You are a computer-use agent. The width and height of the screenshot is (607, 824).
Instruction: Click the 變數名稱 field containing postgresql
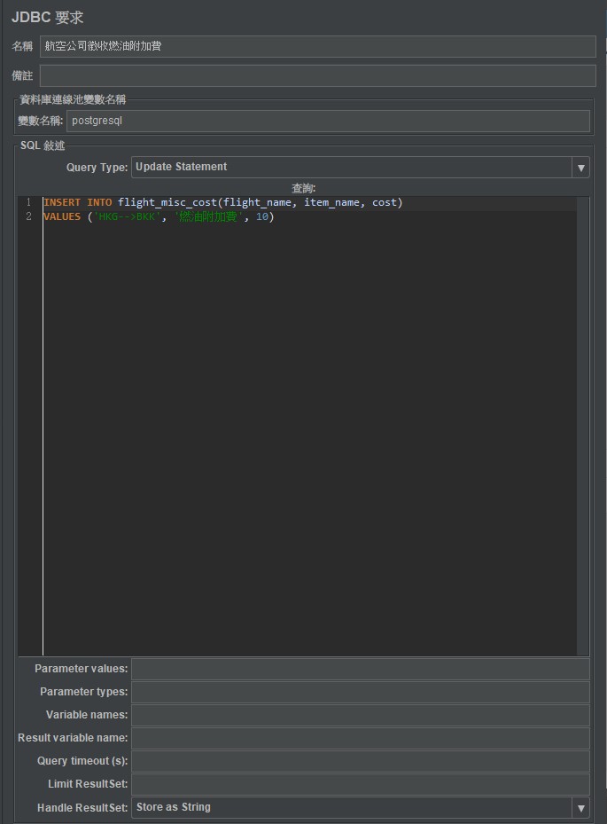click(328, 121)
